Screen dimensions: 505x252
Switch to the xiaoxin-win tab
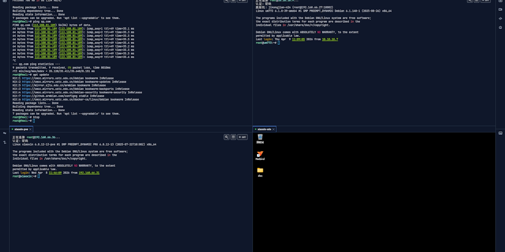pyautogui.click(x=263, y=129)
